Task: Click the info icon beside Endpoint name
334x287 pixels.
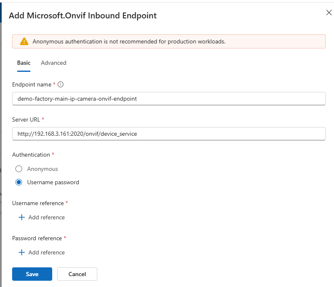Action: click(61, 84)
